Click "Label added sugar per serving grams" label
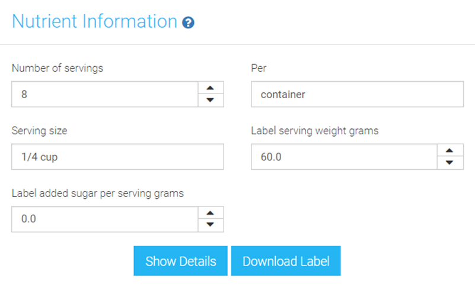The width and height of the screenshot is (475, 294). click(x=98, y=193)
